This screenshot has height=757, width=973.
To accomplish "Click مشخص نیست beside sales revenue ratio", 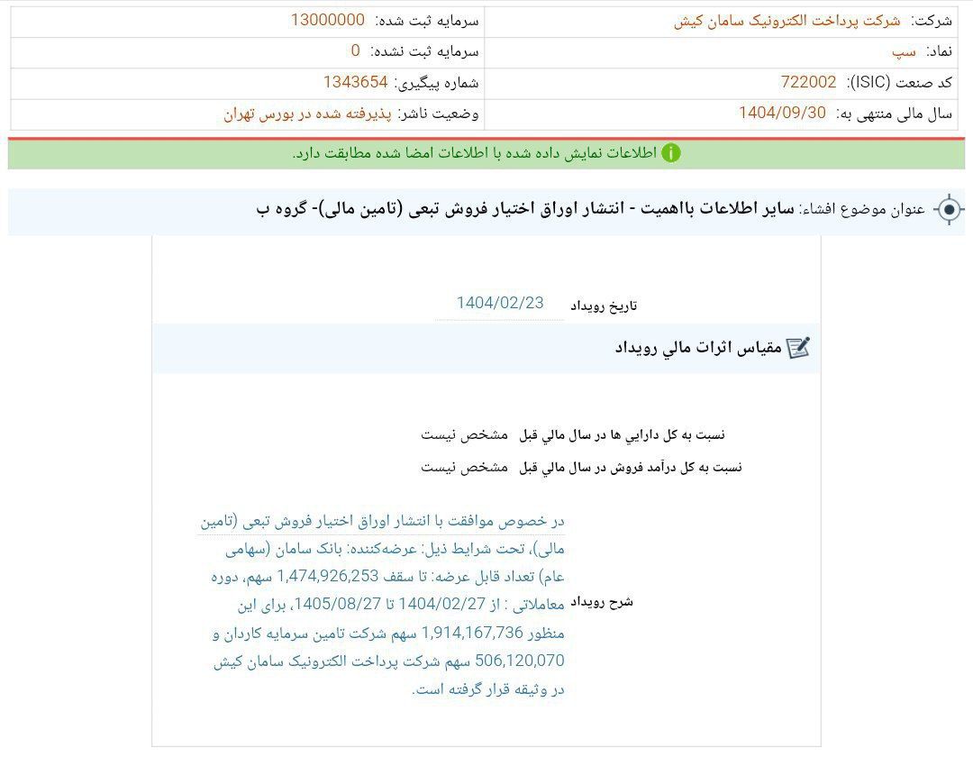I will point(464,467).
